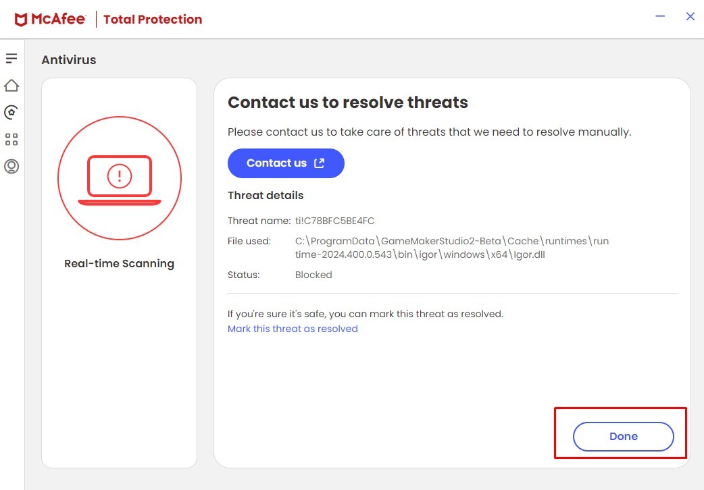Viewport: 704px width, 490px height.
Task: Open the four-square apps grid icon
Action: [x=11, y=139]
